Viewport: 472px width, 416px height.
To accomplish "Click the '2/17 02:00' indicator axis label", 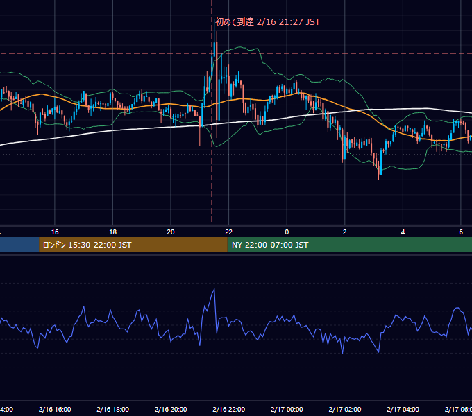I will [345, 409].
